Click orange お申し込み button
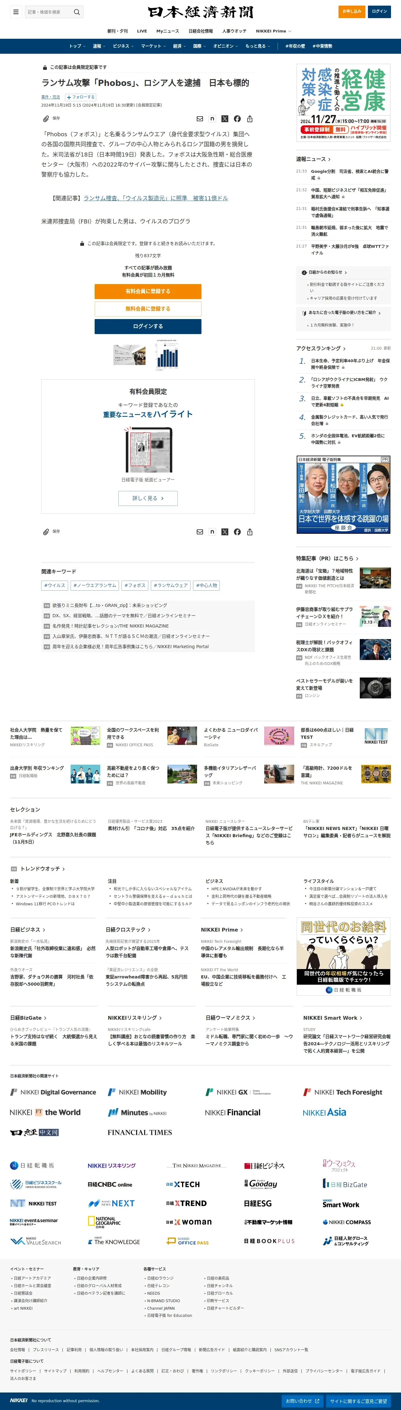 (x=352, y=12)
